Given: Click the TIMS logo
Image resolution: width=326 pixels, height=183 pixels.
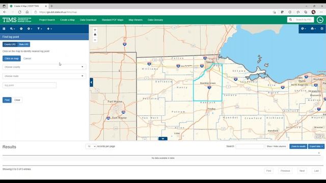Looking at the screenshot, I should point(17,20).
